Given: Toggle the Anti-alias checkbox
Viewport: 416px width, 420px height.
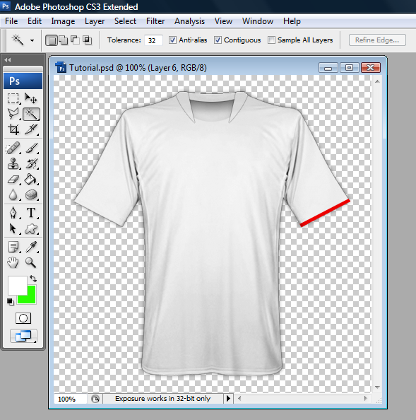Looking at the screenshot, I should pyautogui.click(x=172, y=40).
